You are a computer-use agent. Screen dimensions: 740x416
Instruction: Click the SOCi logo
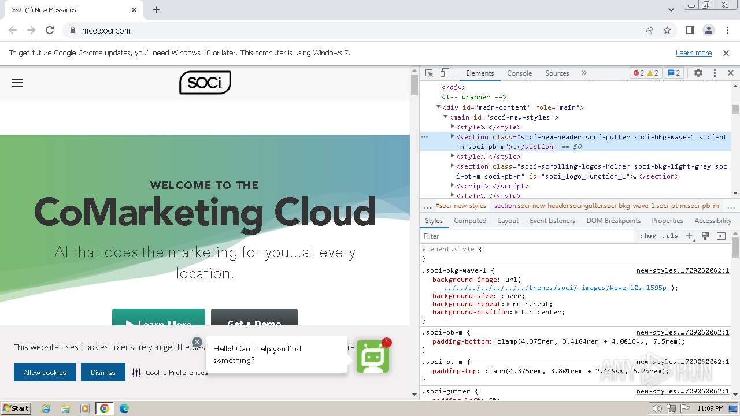tap(205, 83)
